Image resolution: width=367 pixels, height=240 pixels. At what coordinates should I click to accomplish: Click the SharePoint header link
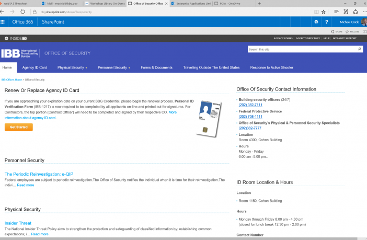click(x=53, y=22)
